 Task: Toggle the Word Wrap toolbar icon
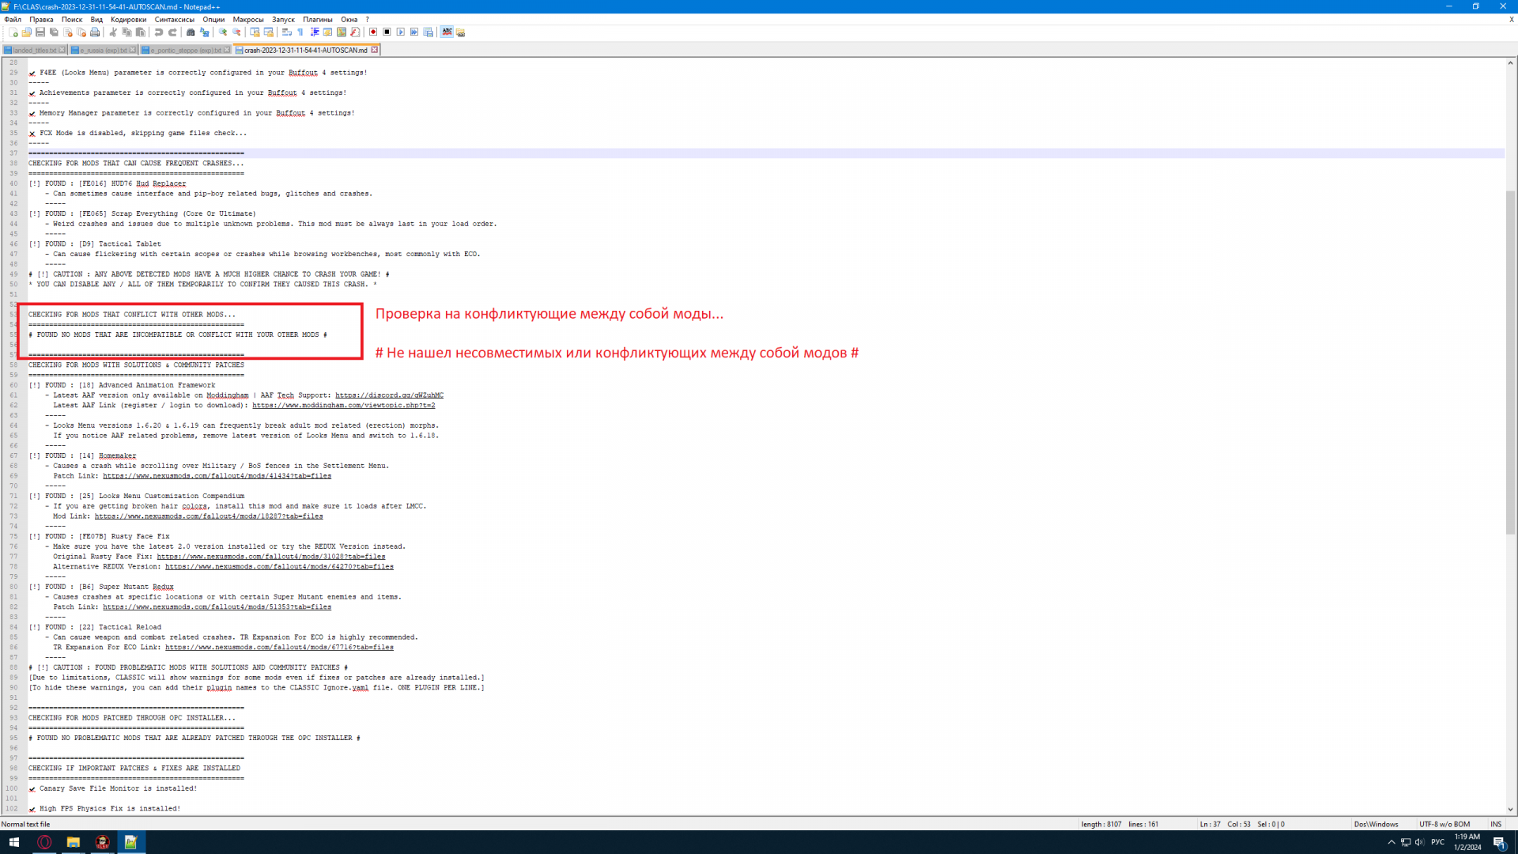287,32
